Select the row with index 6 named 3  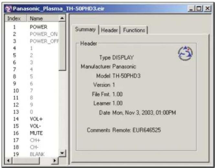coord(32,62)
